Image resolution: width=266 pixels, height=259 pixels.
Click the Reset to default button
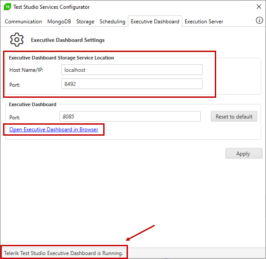point(234,116)
